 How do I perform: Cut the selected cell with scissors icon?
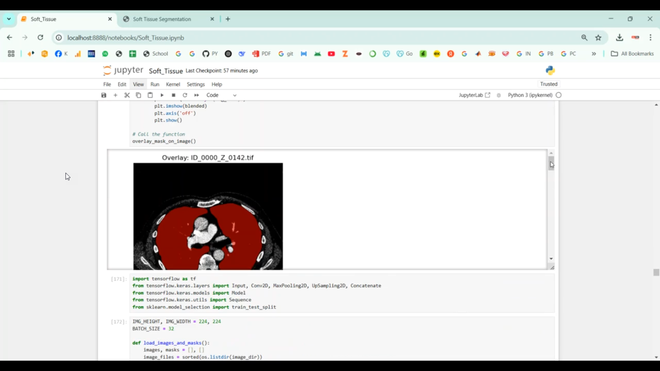[127, 95]
